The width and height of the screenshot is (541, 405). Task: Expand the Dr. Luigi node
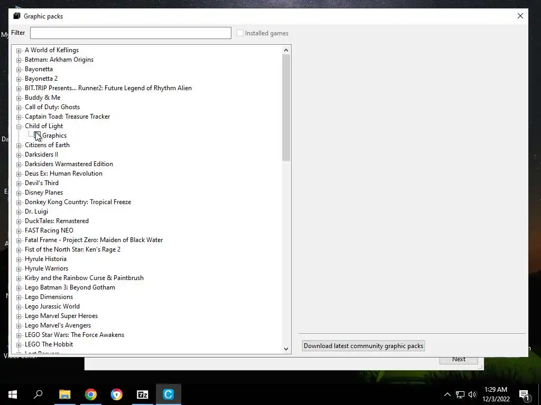coord(18,212)
